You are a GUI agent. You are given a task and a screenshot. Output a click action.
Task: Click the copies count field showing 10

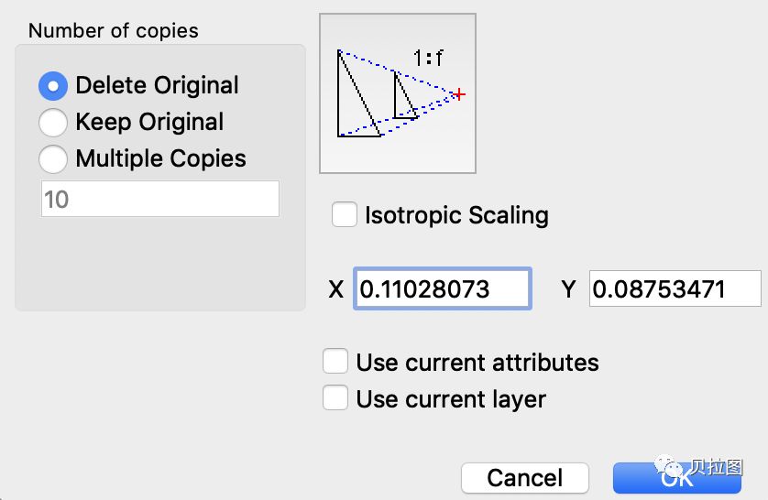point(160,199)
